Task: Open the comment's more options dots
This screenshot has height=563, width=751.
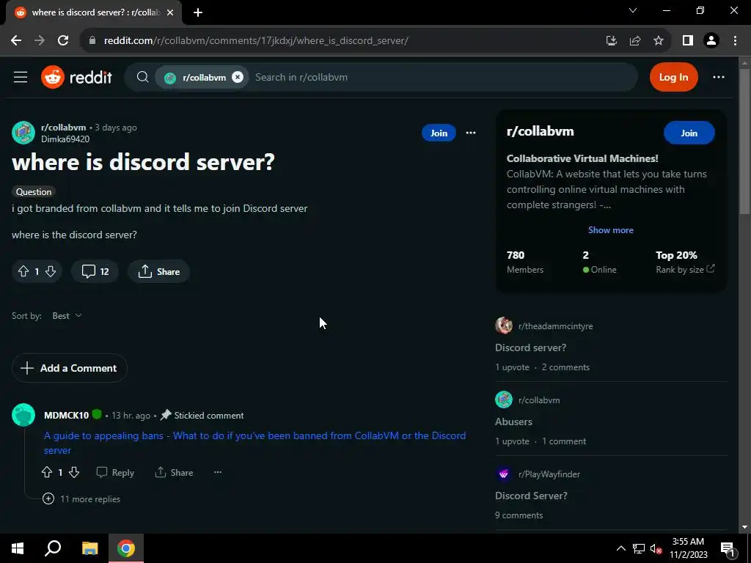Action: point(217,472)
